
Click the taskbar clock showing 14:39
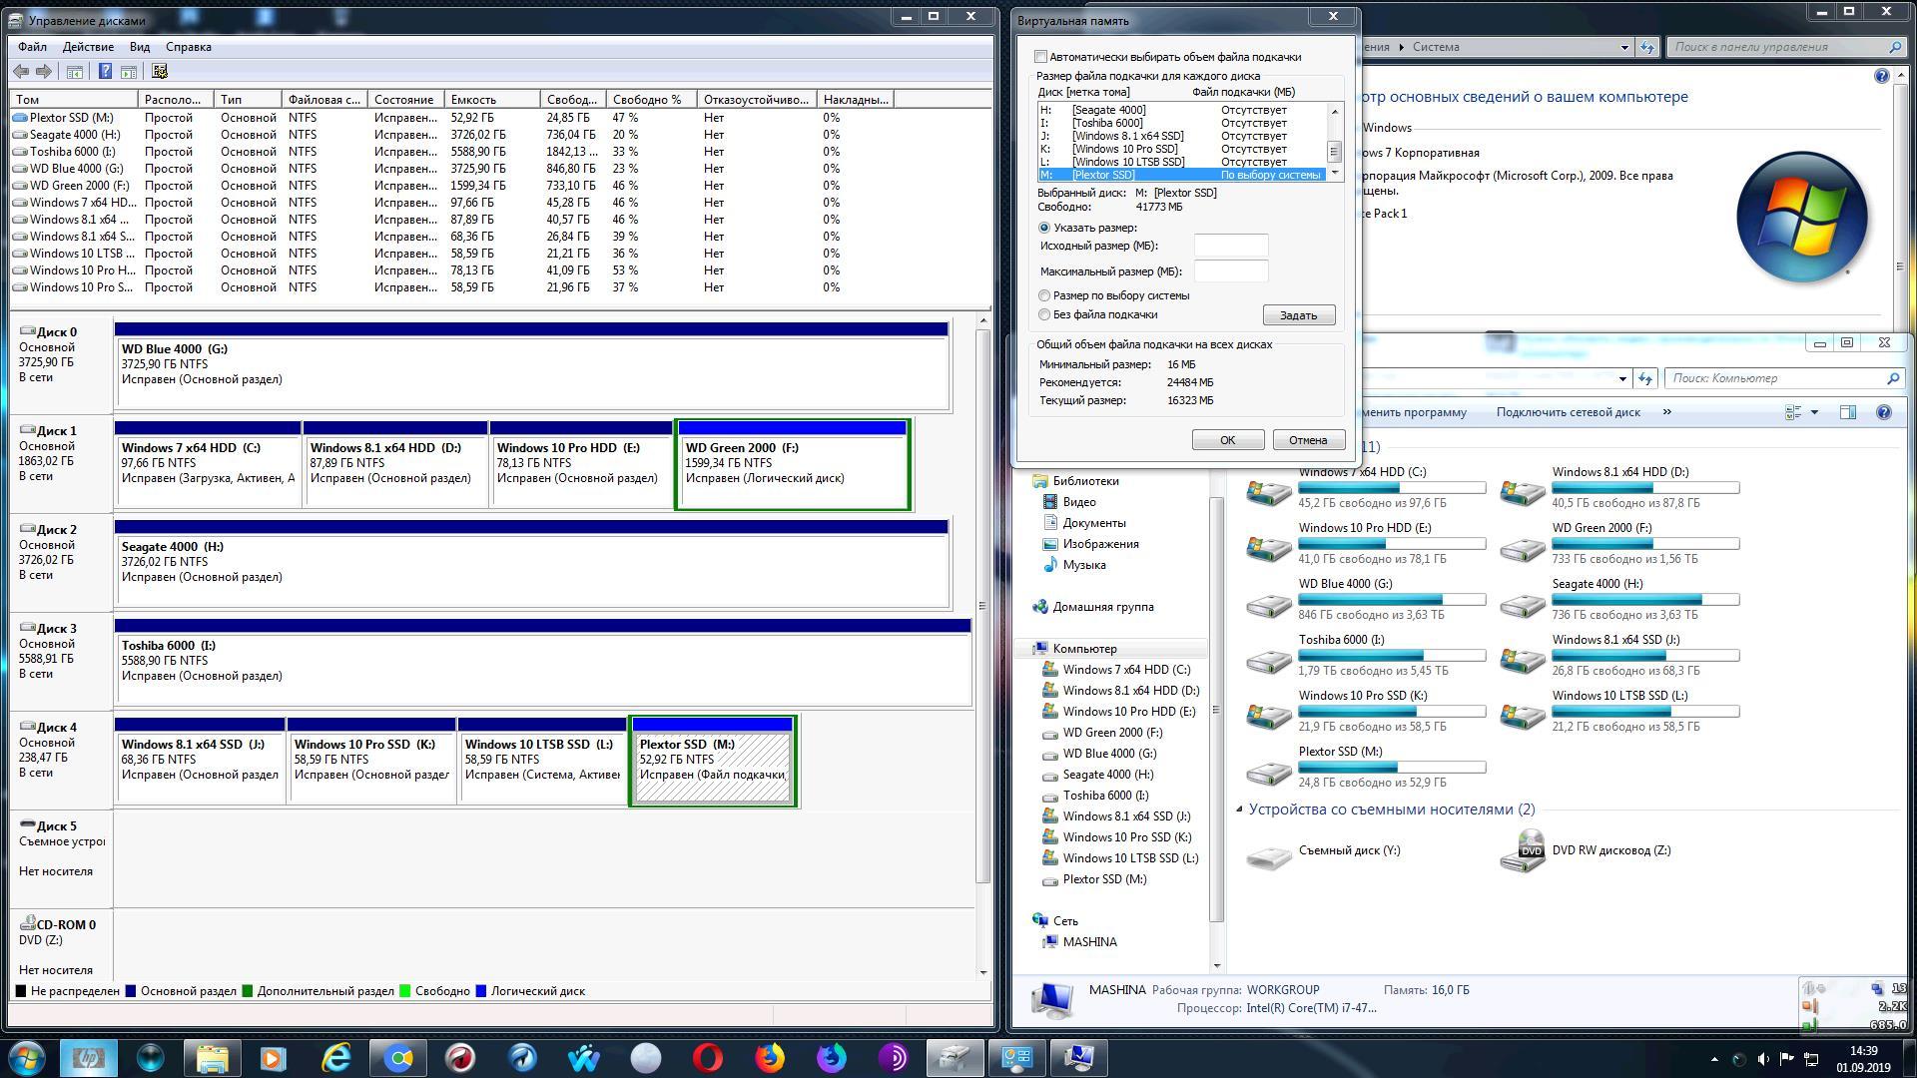coord(1863,1051)
